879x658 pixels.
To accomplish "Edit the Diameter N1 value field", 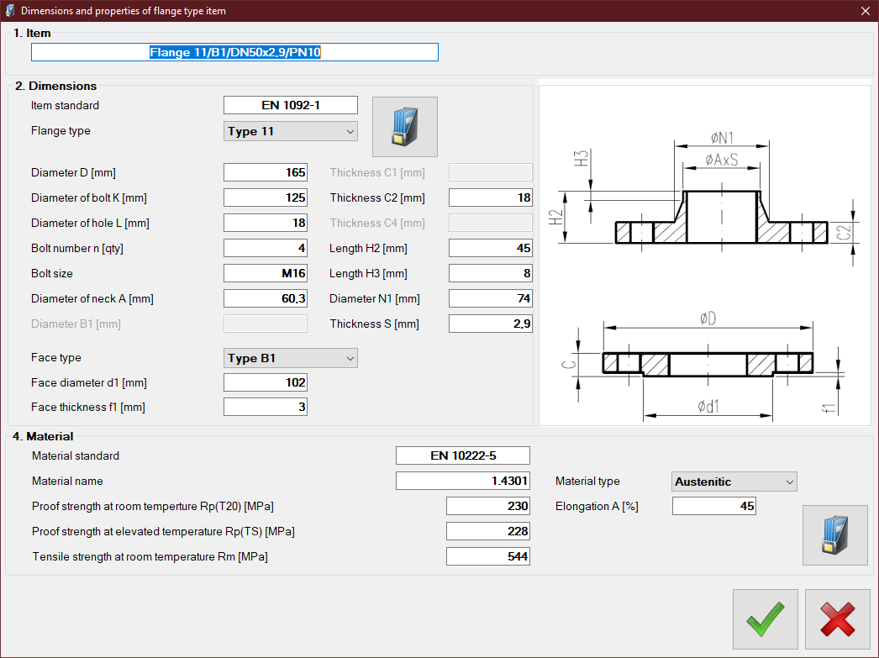I will 491,298.
